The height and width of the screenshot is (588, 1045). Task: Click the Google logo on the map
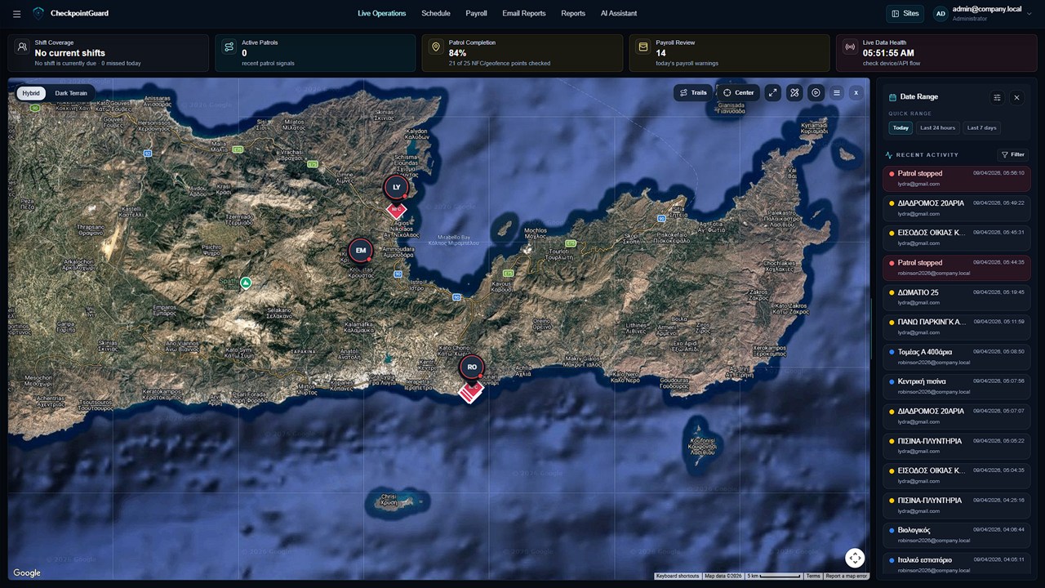(x=27, y=573)
